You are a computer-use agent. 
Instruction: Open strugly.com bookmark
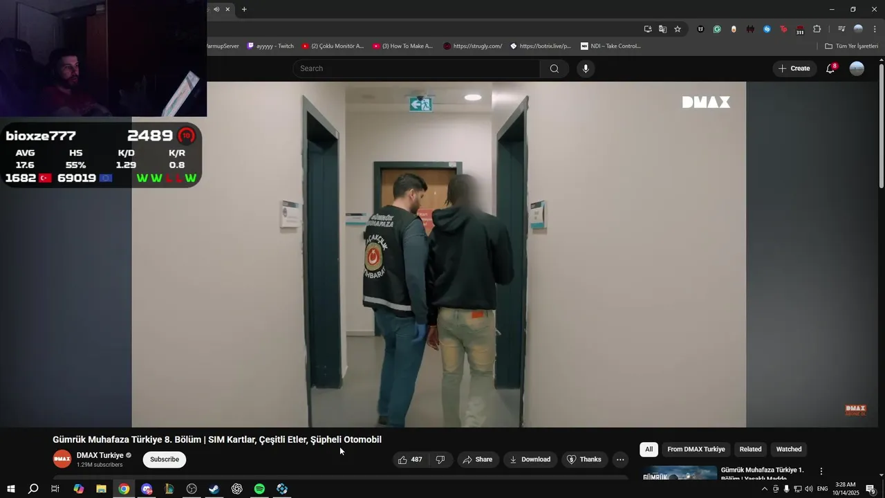473,46
